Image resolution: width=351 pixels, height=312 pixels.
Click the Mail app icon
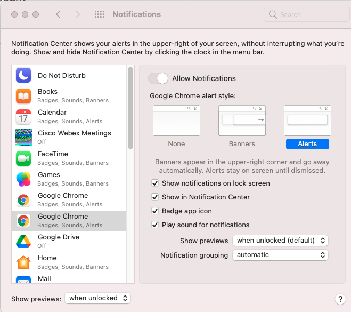tap(23, 279)
